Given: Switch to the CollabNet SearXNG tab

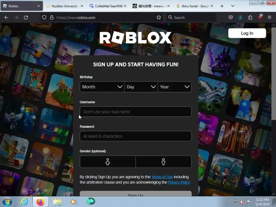Looking at the screenshot, I should [108, 6].
